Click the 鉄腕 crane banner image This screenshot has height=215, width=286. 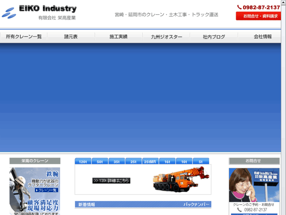click(35, 191)
